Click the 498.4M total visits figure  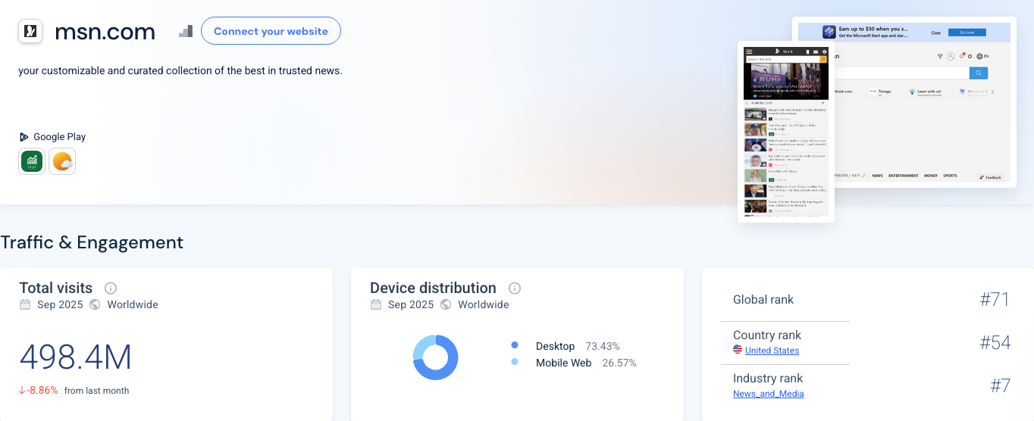(76, 357)
